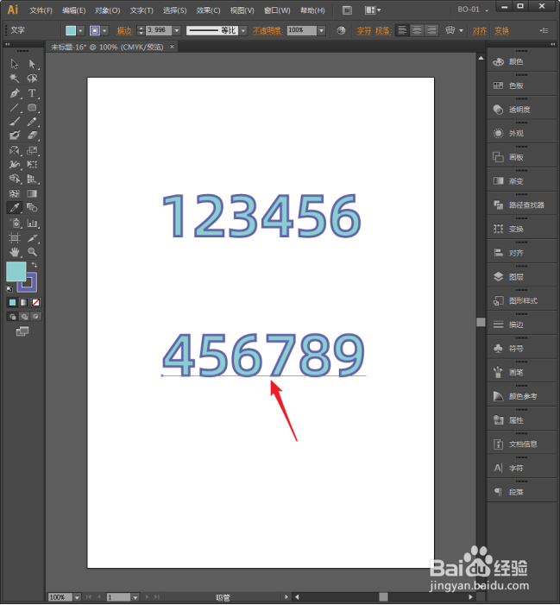
Task: Expand opacity 100% dropdown
Action: pos(321,30)
